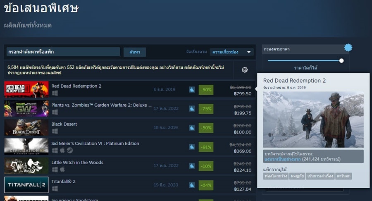Screen dimensions: 372x201
Task: Click the -75% discount badge
Action: pos(206,109)
